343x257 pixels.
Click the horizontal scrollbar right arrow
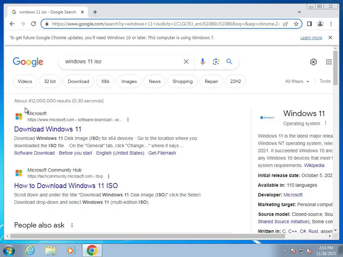click(x=330, y=236)
